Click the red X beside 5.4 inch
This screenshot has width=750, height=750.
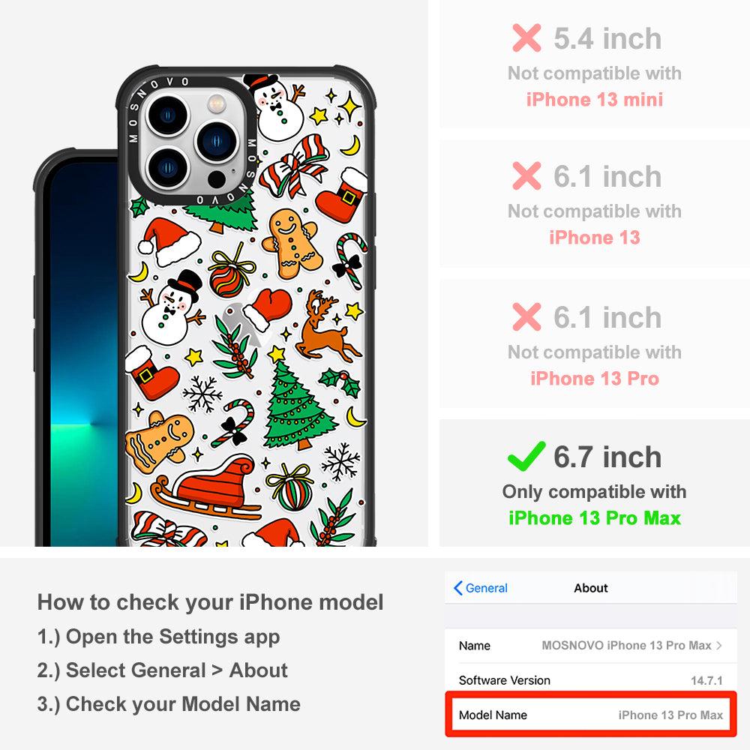click(526, 37)
